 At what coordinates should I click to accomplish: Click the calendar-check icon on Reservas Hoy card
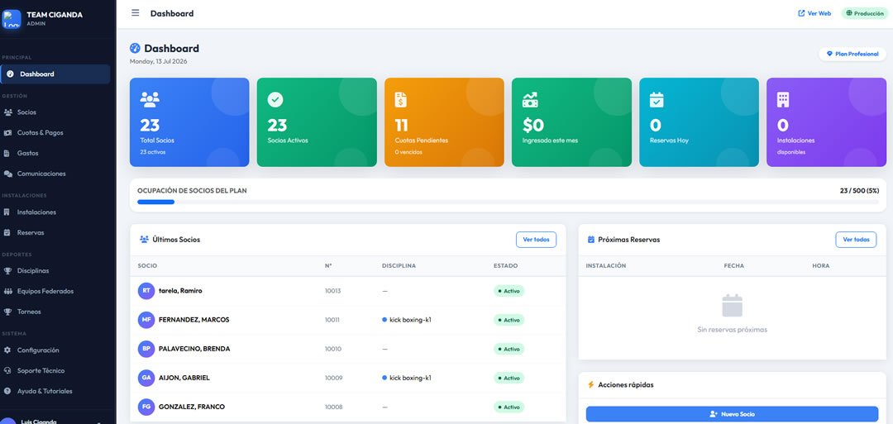pyautogui.click(x=657, y=100)
